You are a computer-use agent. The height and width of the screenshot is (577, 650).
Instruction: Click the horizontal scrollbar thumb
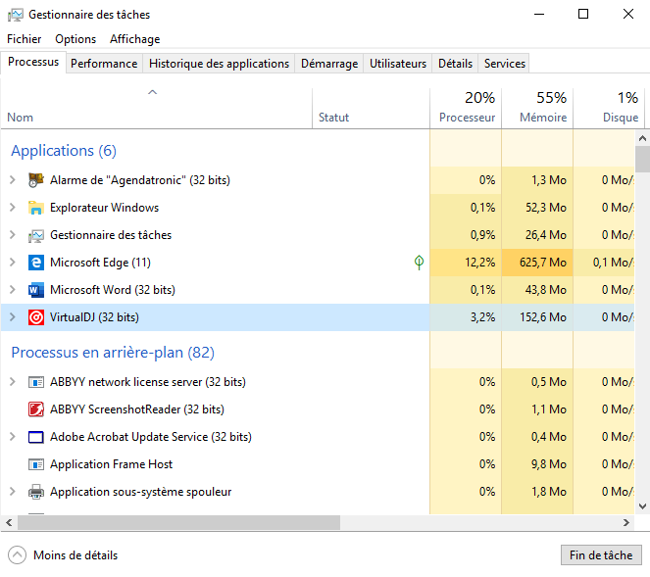tap(178, 523)
